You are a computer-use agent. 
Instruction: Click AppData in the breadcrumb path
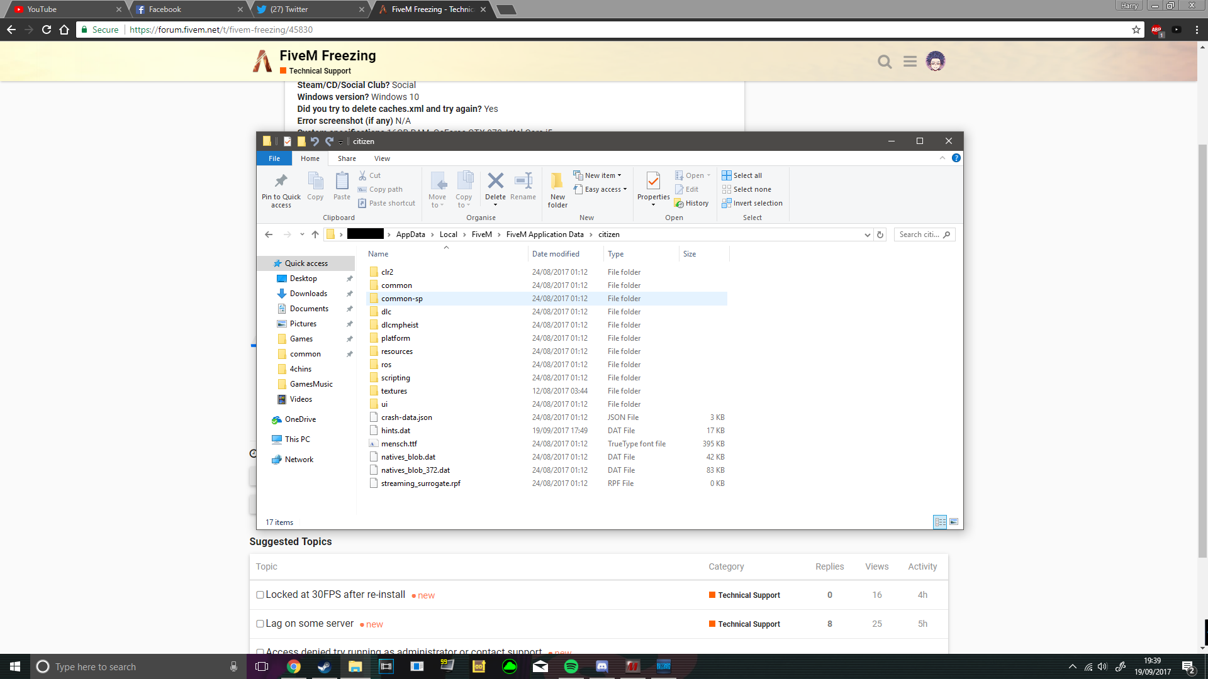[410, 235]
